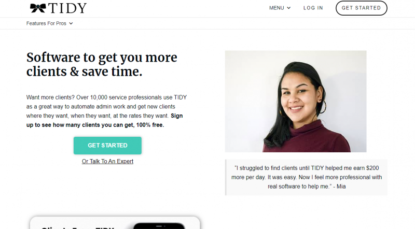Follow the Or Talk To An Expert link

click(107, 161)
